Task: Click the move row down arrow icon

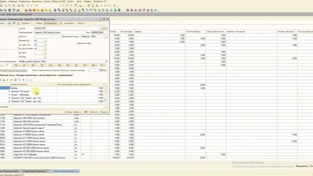Action: click(x=23, y=80)
